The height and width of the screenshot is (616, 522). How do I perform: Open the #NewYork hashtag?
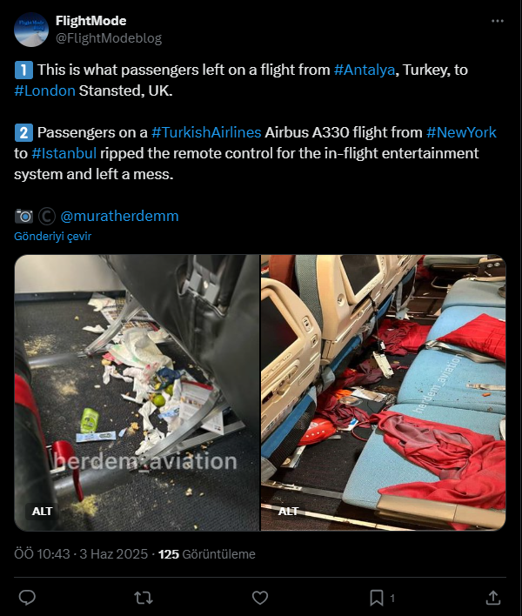[461, 132]
